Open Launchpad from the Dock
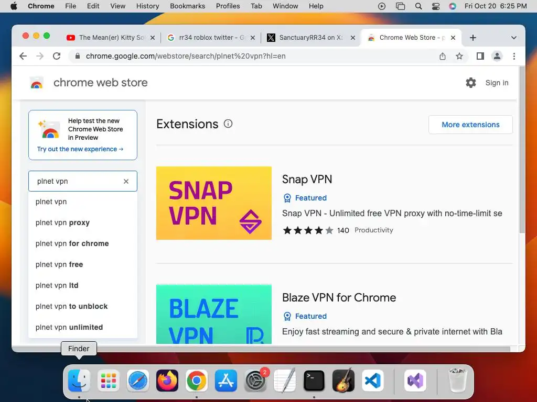537x402 pixels. (x=109, y=381)
